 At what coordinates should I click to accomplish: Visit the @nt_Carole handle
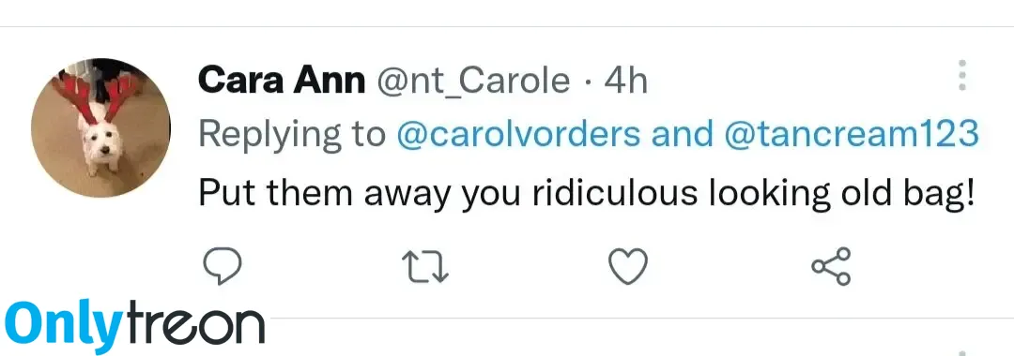click(472, 82)
